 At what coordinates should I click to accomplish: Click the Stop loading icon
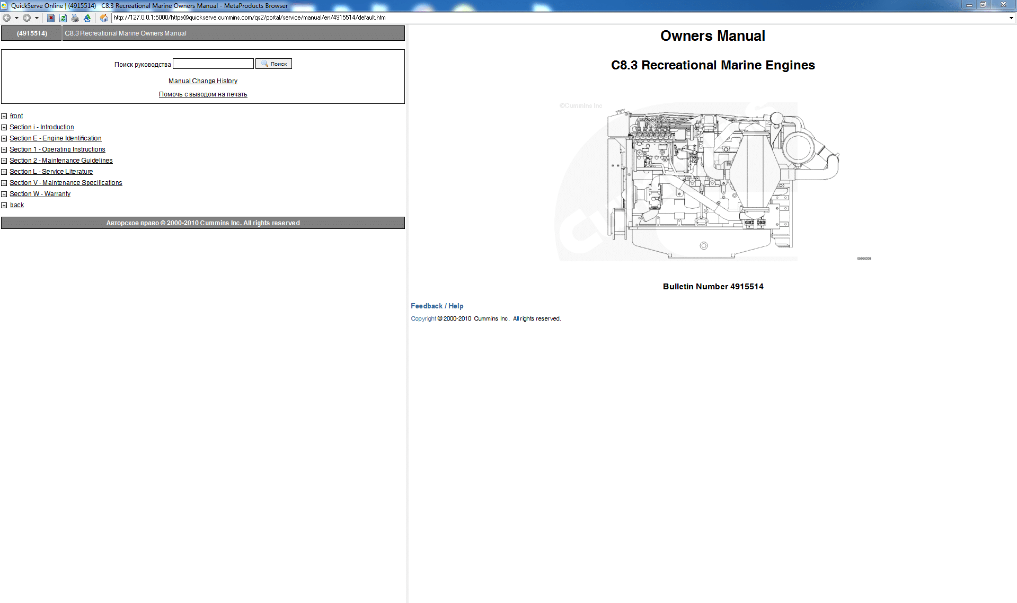click(50, 17)
